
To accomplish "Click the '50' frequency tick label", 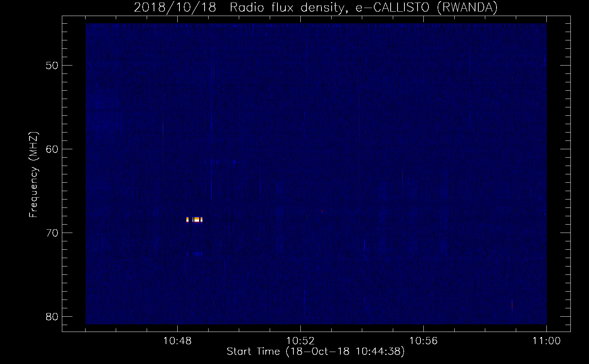I will click(52, 66).
